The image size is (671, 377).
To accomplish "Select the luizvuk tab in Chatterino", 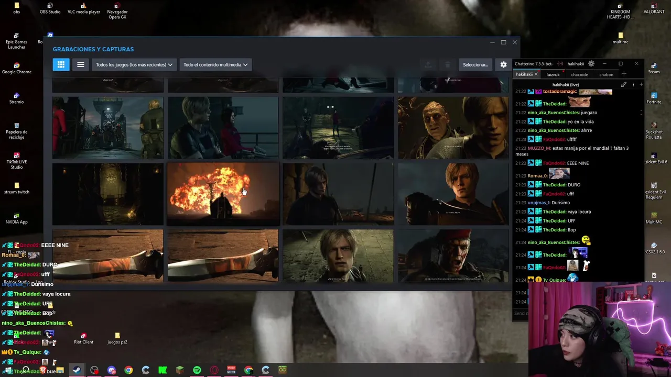I will (553, 74).
